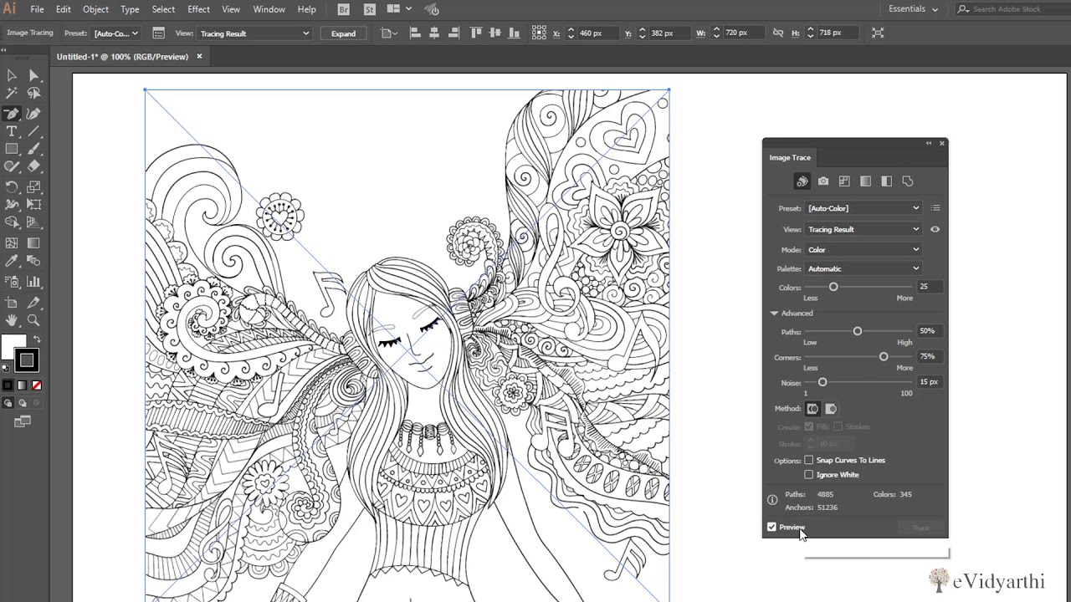The height and width of the screenshot is (602, 1071).
Task: Select the Artboard tool
Action: pyautogui.click(x=12, y=303)
